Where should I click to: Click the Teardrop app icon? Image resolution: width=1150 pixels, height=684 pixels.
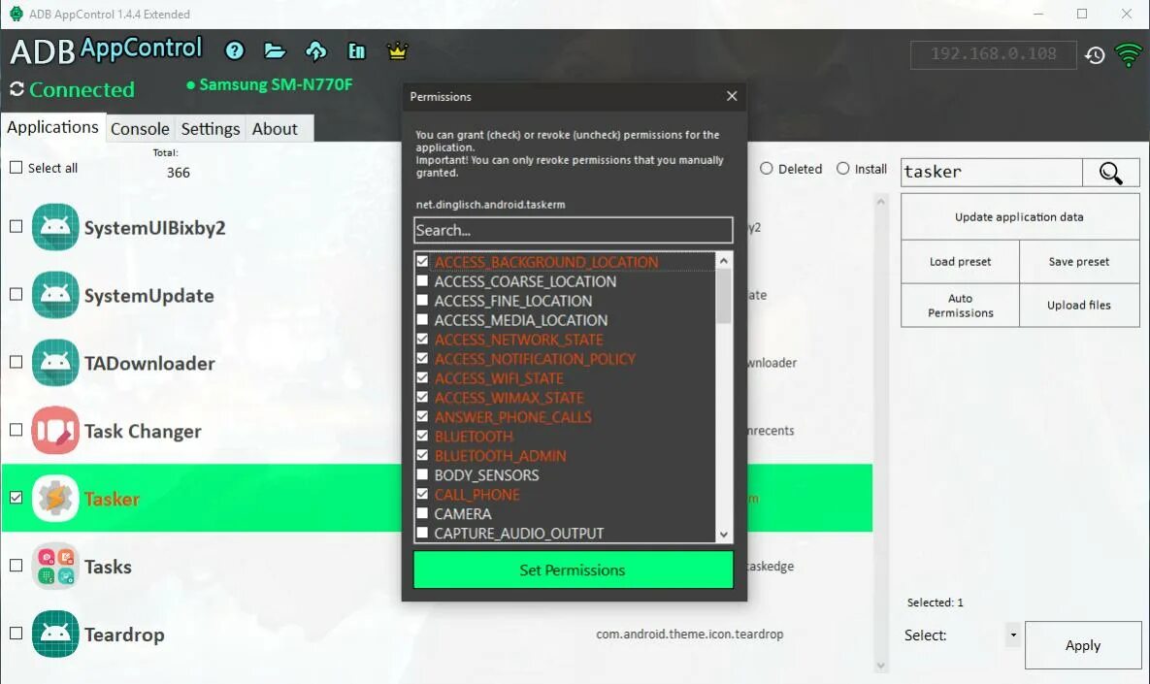click(x=55, y=634)
